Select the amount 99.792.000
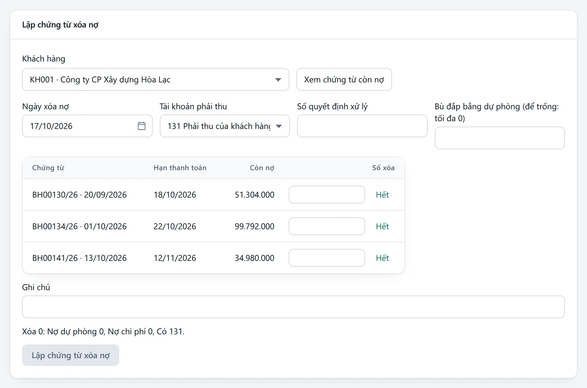587x388 pixels. tap(255, 226)
